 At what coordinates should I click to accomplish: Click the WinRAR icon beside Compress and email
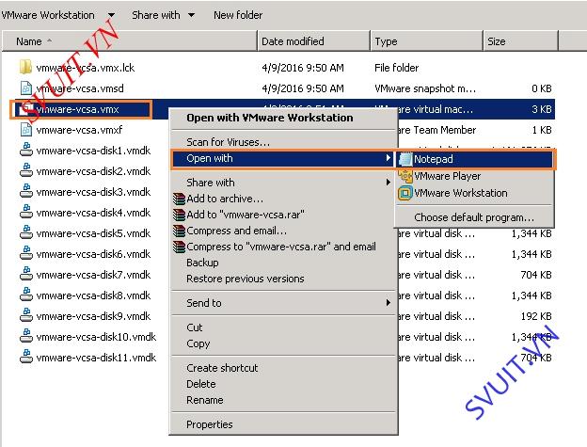pyautogui.click(x=180, y=231)
